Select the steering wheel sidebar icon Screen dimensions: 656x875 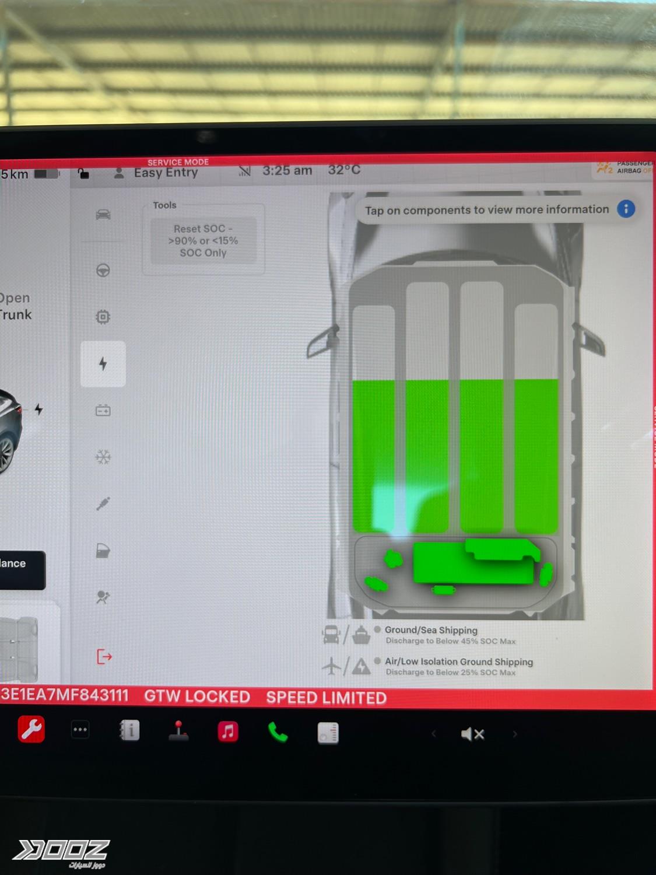[x=103, y=270]
